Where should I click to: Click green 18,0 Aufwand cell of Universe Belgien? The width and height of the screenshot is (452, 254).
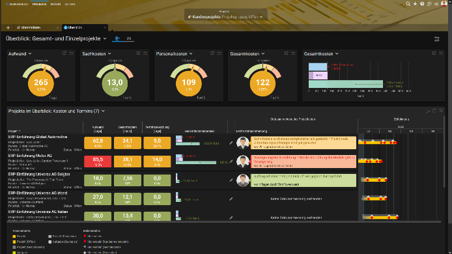(x=98, y=180)
